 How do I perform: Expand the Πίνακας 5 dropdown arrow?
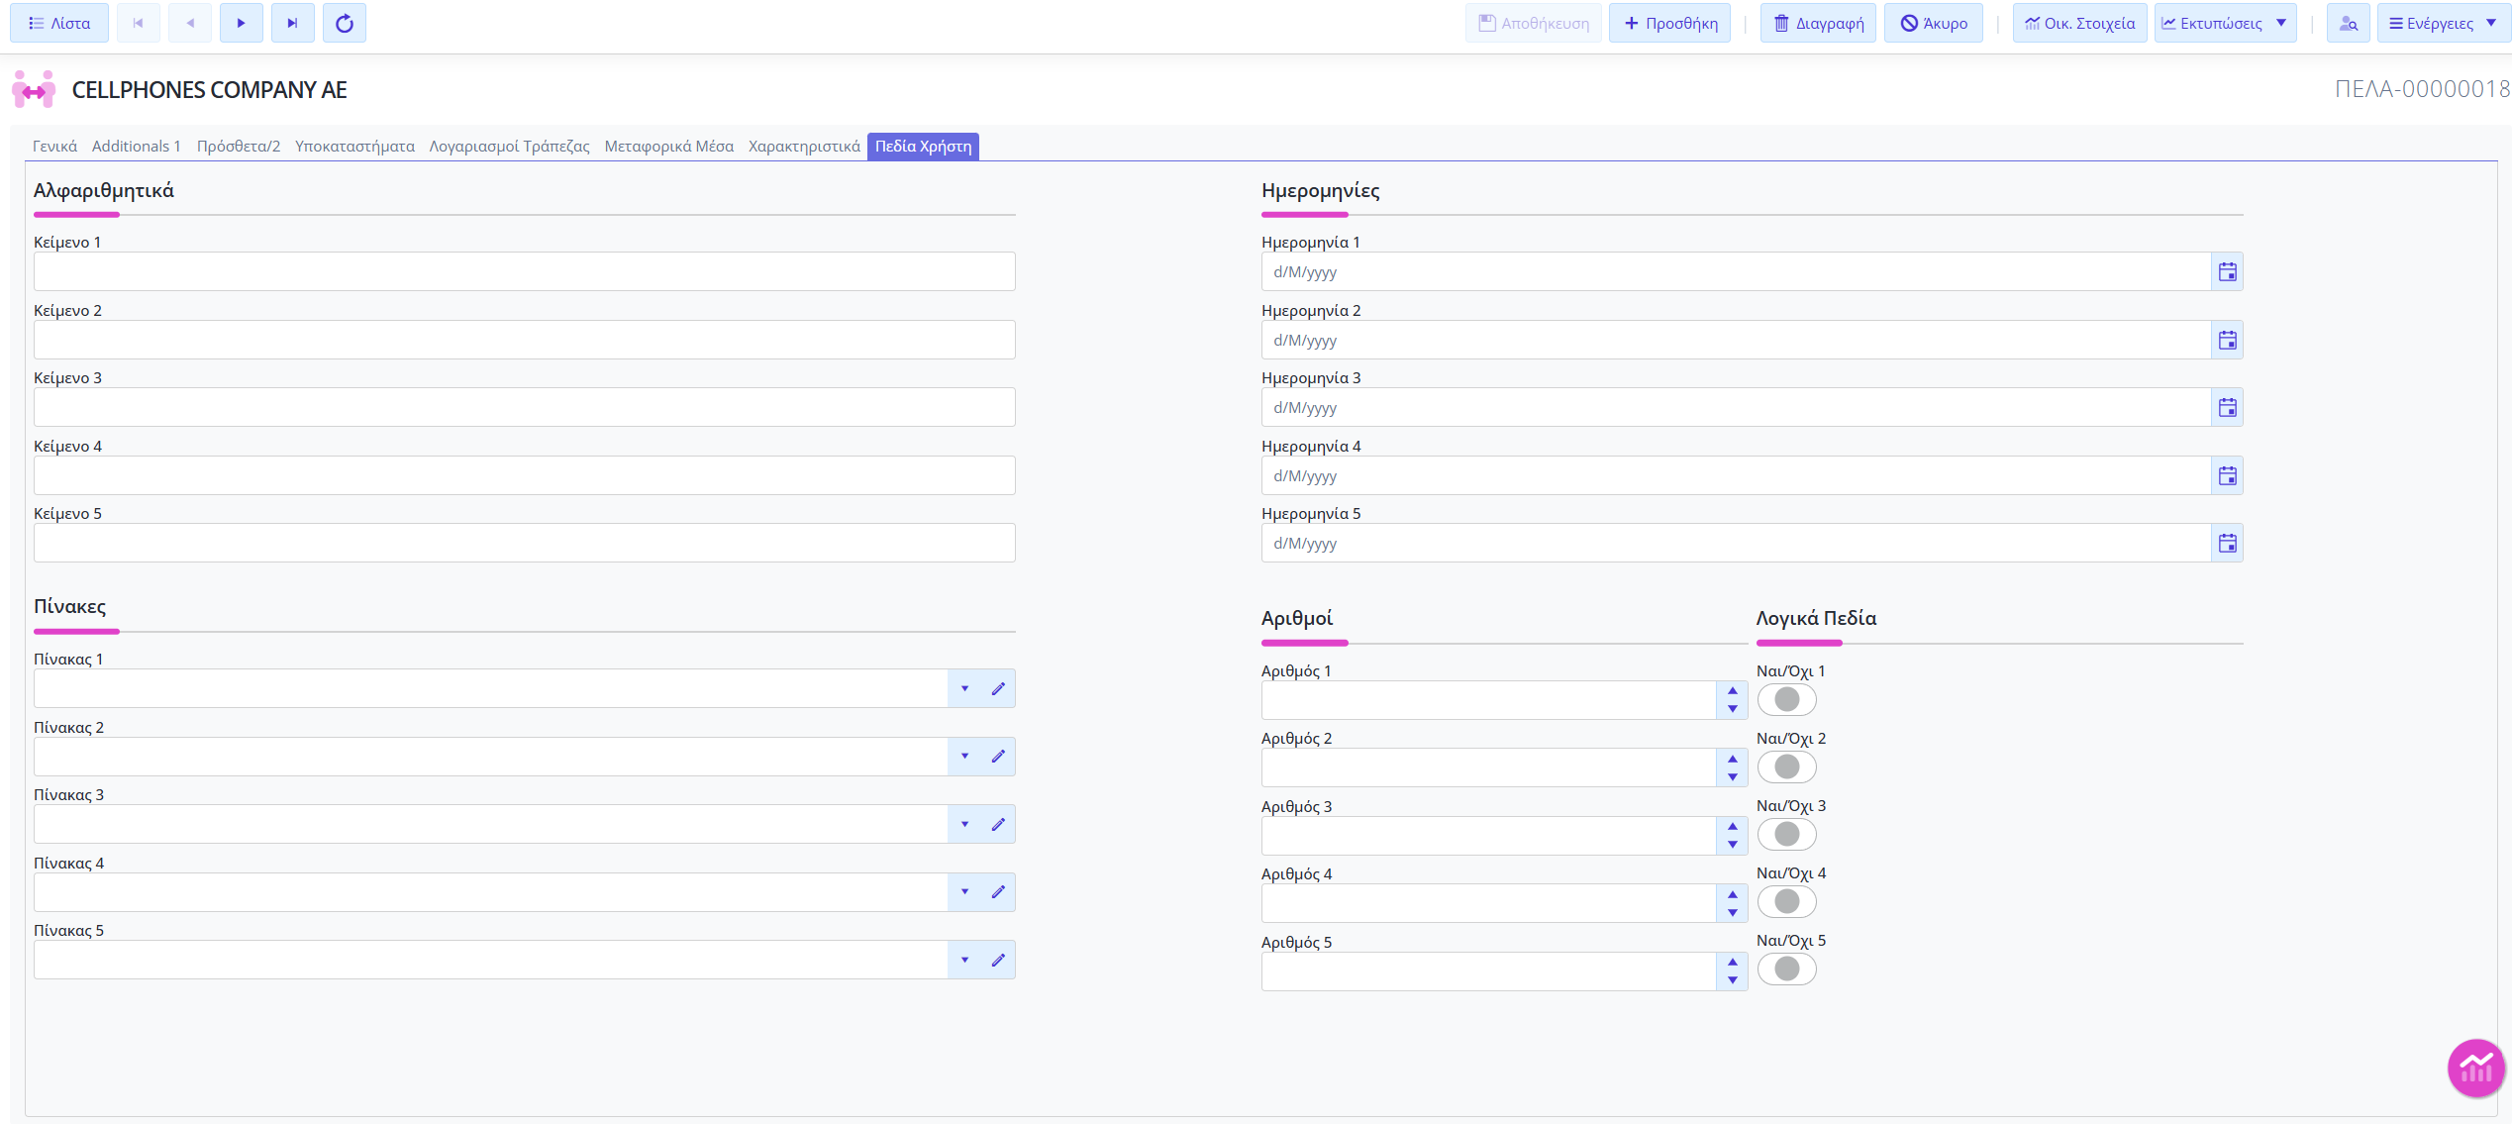(964, 960)
